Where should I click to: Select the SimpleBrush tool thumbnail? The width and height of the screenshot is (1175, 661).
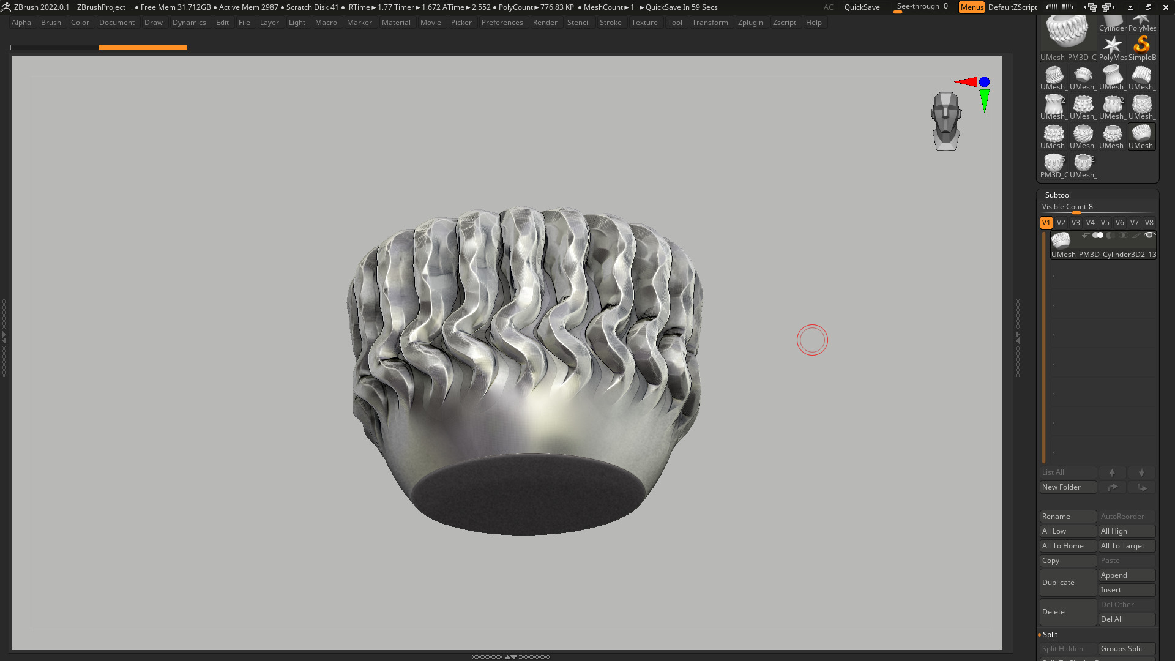(x=1142, y=48)
